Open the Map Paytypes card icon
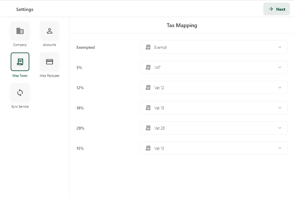This screenshot has height=198, width=294. pos(50,62)
